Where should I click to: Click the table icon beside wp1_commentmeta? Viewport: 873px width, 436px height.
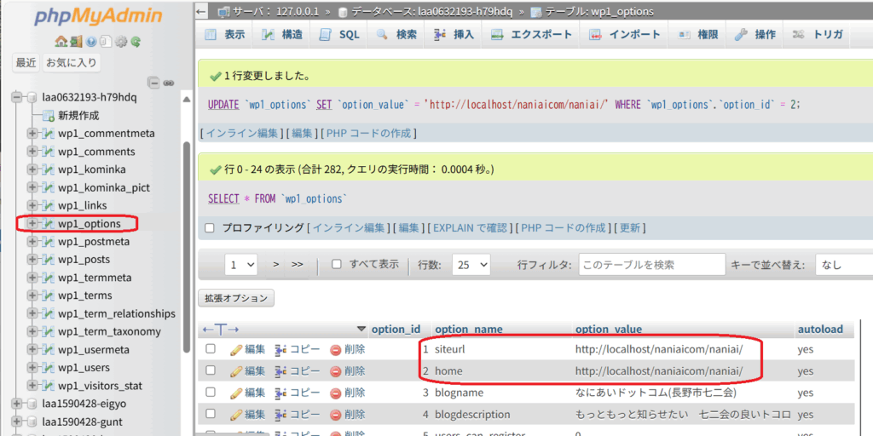click(49, 134)
